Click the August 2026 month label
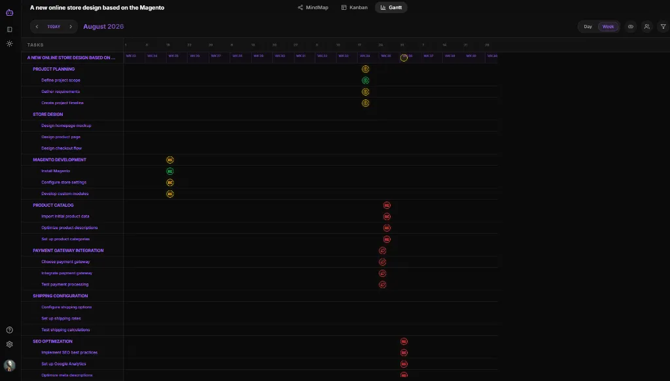Image resolution: width=670 pixels, height=381 pixels. 103,26
